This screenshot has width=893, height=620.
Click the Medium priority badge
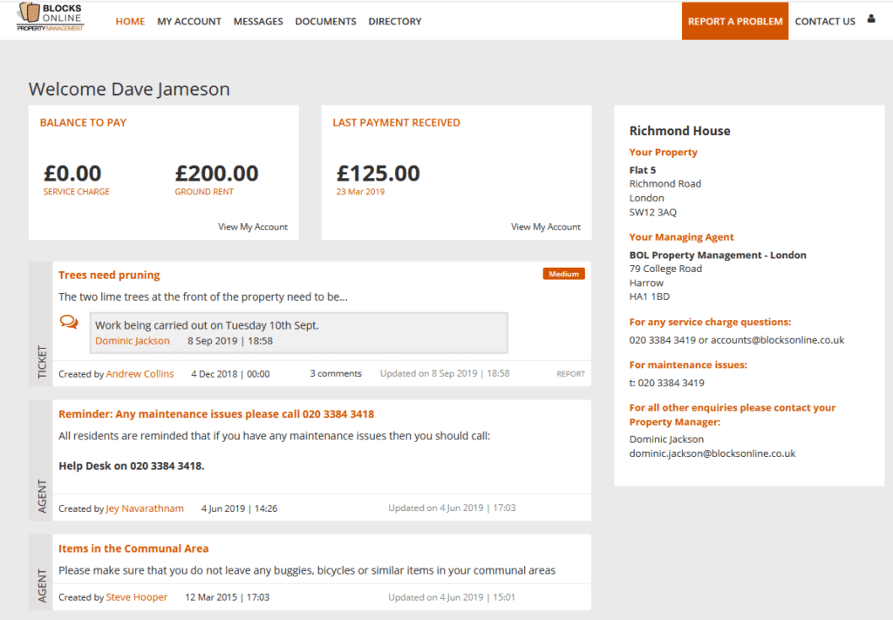(563, 273)
